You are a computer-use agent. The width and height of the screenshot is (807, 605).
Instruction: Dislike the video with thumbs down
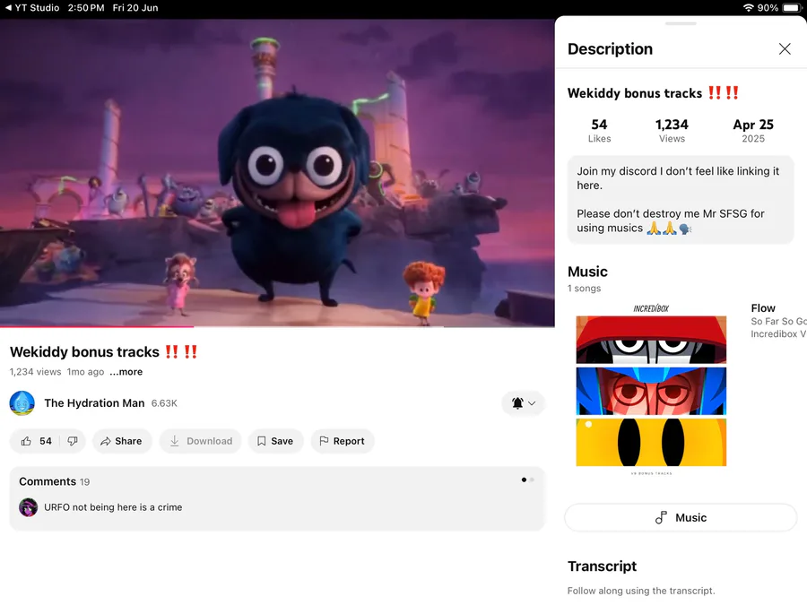73,441
